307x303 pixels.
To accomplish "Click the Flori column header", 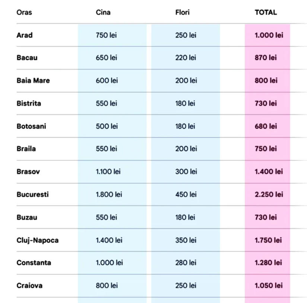I will pos(183,12).
